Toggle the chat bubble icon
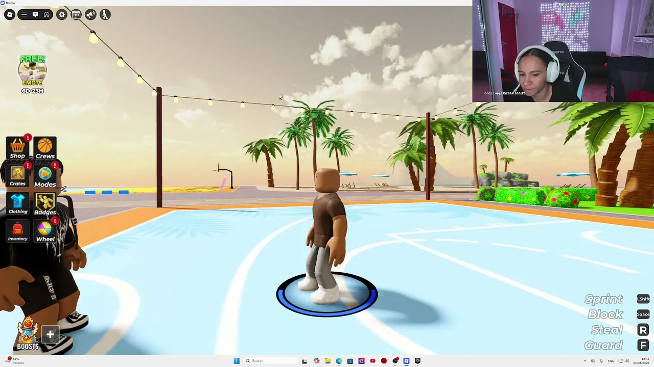 [x=35, y=15]
